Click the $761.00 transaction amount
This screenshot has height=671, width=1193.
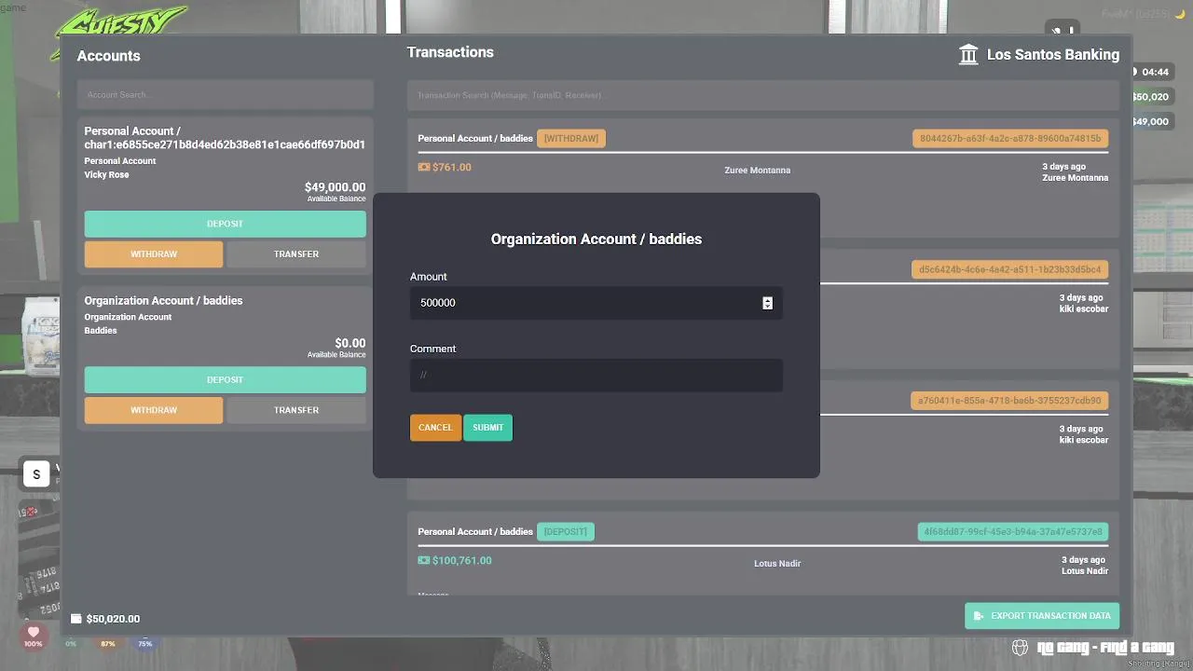coord(452,168)
